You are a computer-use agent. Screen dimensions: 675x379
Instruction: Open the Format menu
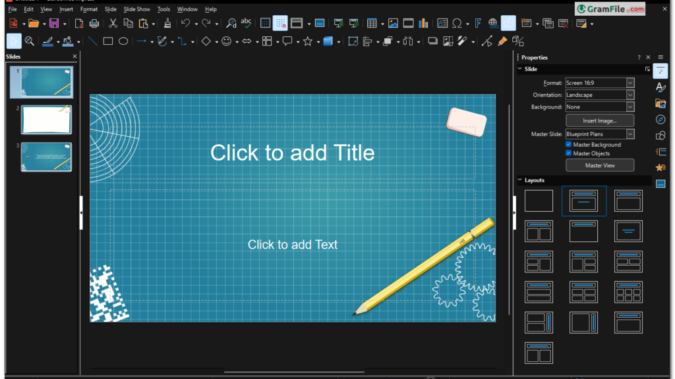point(88,9)
